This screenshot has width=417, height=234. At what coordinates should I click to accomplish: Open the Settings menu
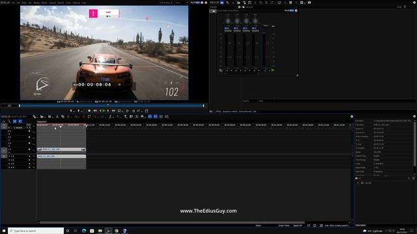pos(76,3)
